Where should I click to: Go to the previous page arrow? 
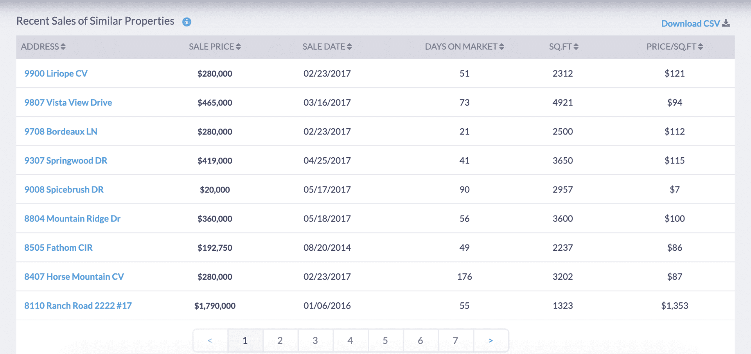pos(210,341)
